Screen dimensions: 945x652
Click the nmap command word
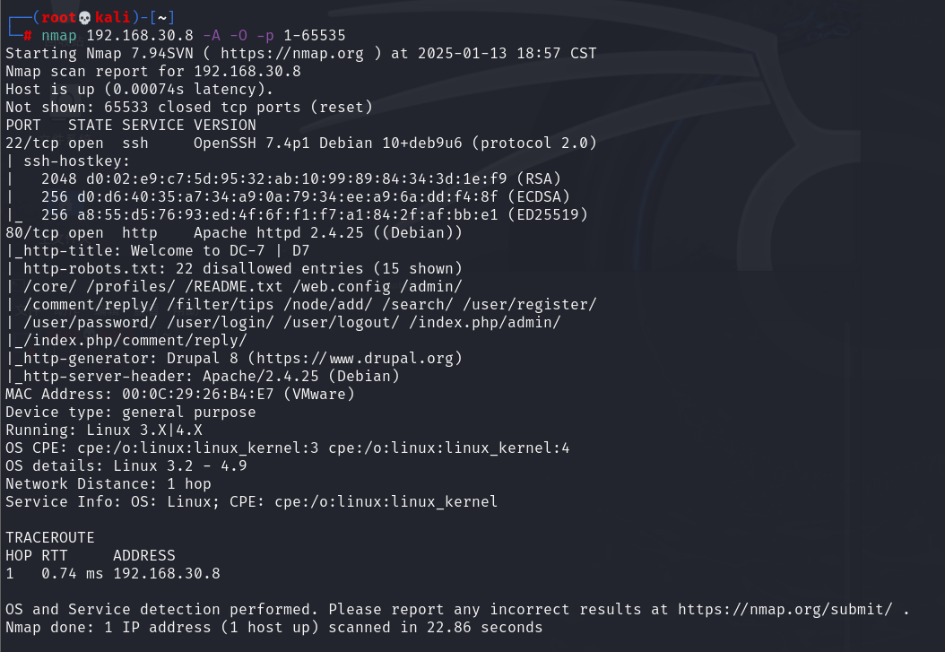[x=59, y=36]
